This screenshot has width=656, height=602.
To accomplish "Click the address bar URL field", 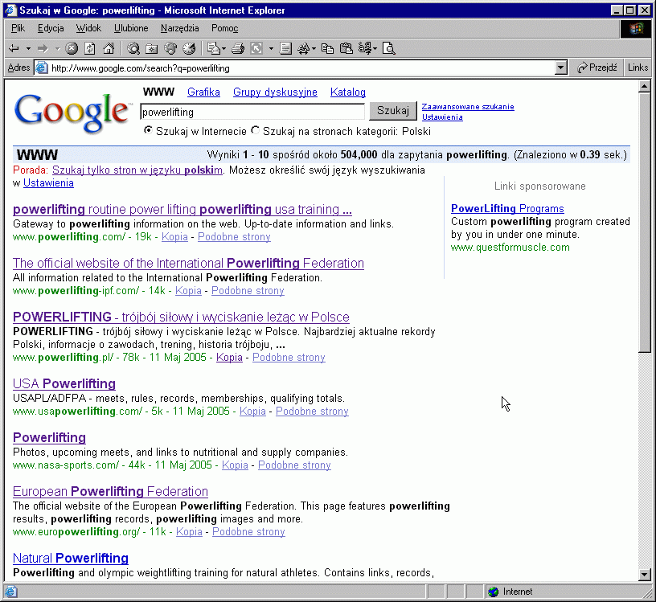I will (302, 68).
